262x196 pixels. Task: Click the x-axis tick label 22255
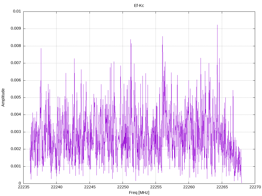point(156,187)
